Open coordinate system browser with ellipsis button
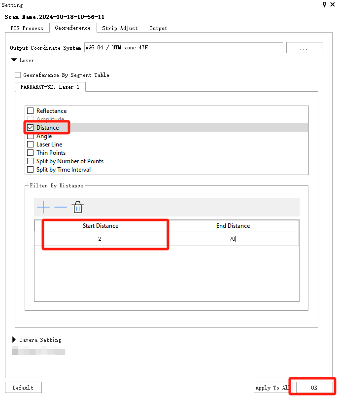The height and width of the screenshot is (397, 337). coord(304,48)
